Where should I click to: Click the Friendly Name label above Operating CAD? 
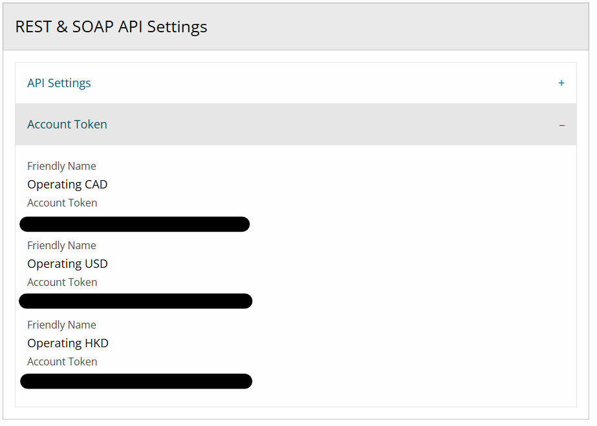(61, 167)
